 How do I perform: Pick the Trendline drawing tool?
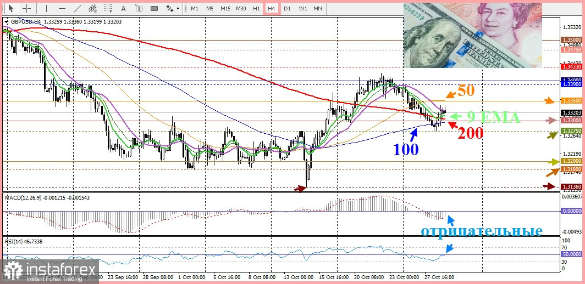pos(77,8)
